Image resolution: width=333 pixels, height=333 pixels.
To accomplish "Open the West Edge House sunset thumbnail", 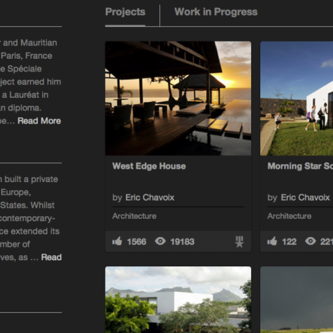I will coord(178,98).
